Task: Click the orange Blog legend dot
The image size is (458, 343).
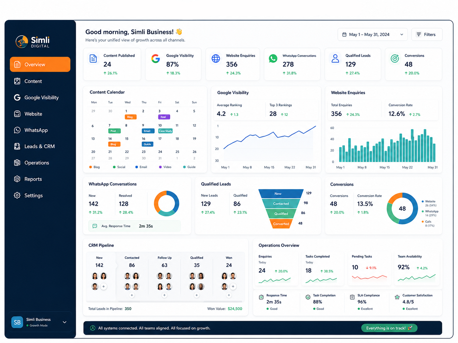Action: (x=90, y=167)
